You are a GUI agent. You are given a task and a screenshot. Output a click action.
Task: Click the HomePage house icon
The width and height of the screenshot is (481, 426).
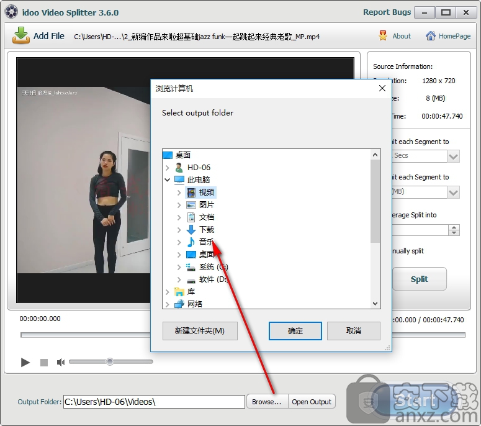430,36
